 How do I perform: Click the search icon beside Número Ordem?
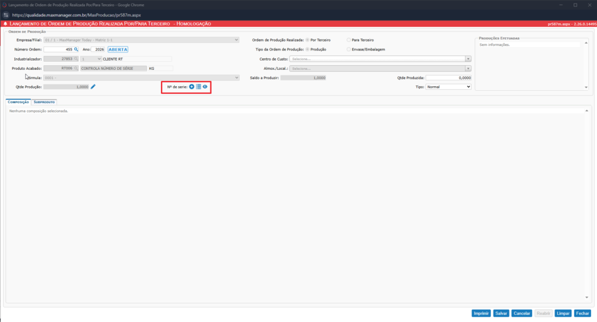click(76, 49)
